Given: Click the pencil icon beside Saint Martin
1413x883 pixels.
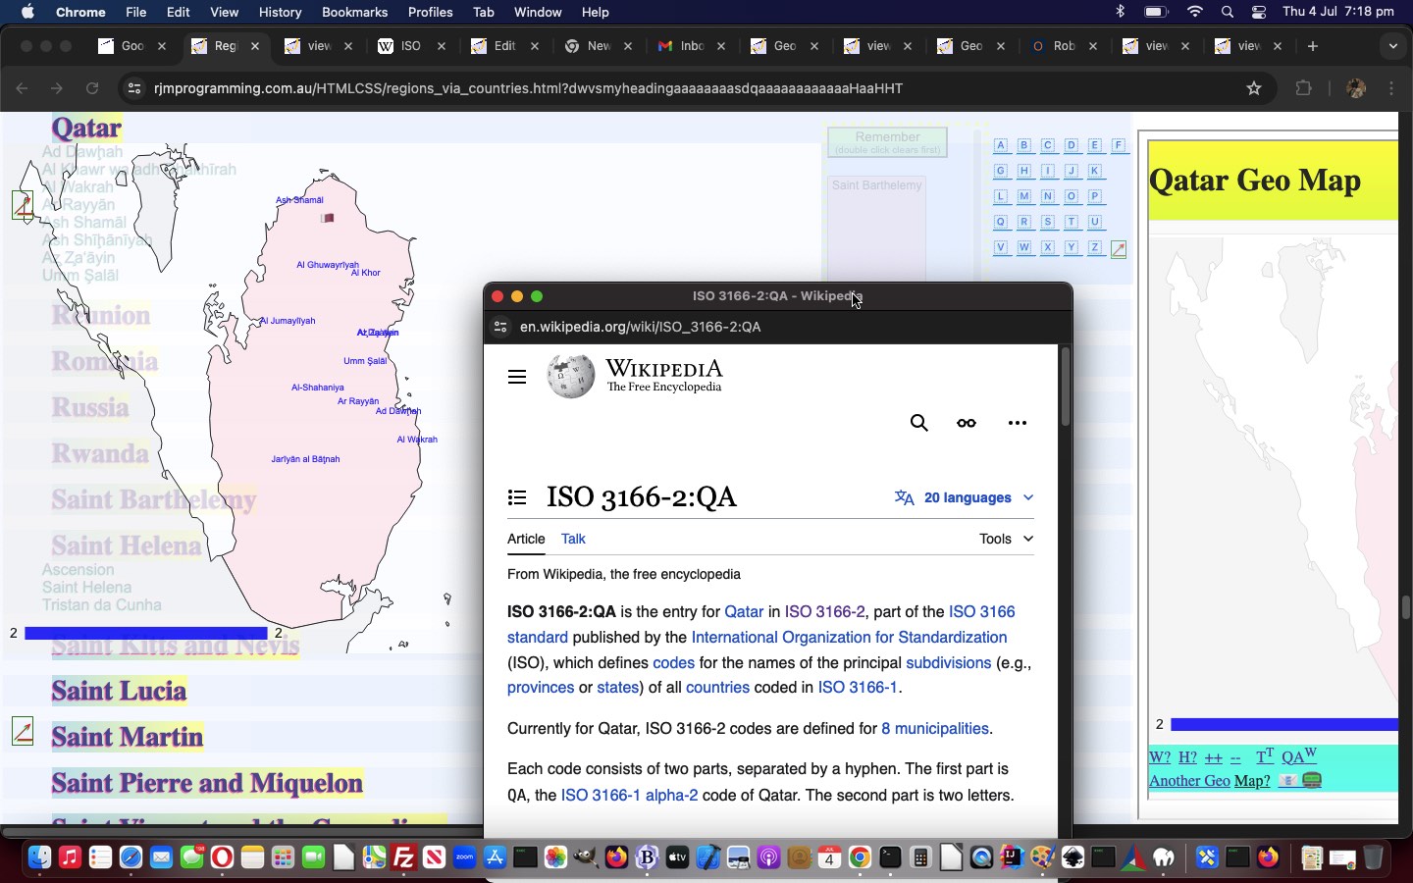Looking at the screenshot, I should tap(23, 731).
